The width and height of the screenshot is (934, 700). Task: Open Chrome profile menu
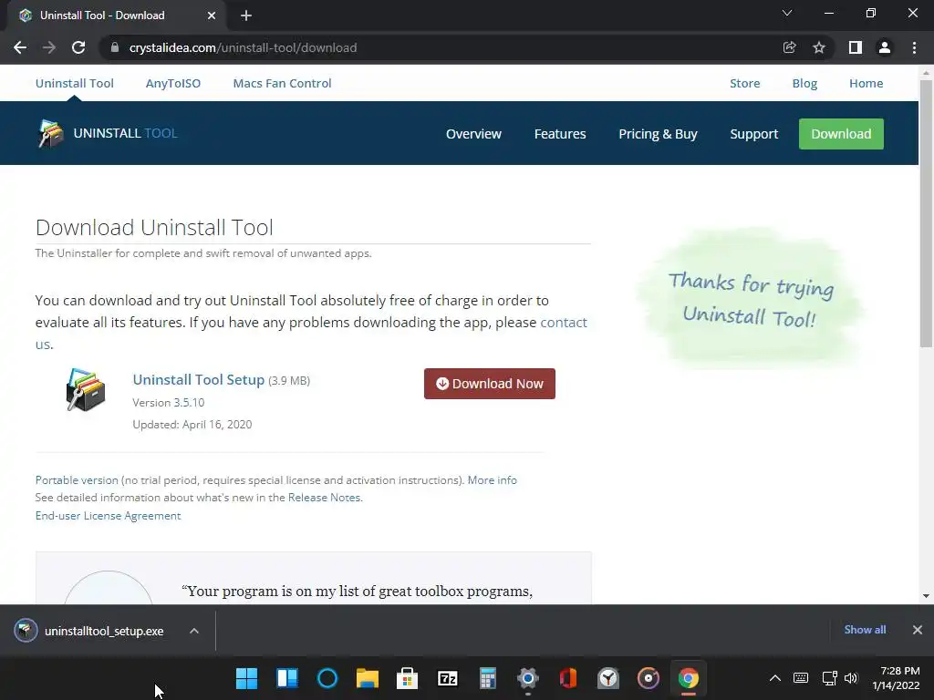[x=885, y=47]
